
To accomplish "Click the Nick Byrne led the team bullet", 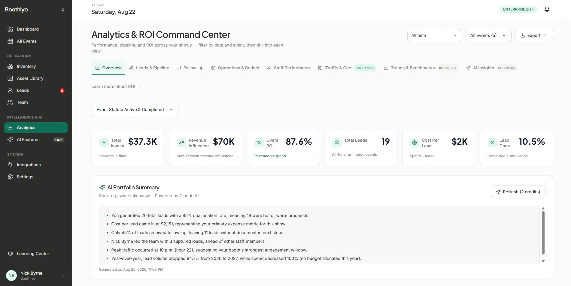I will point(188,241).
